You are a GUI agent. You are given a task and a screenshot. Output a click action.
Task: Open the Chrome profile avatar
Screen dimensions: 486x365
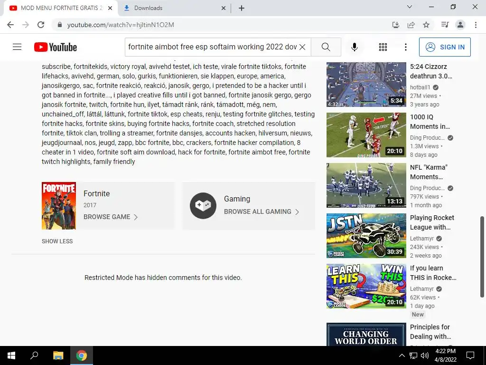coord(460,25)
